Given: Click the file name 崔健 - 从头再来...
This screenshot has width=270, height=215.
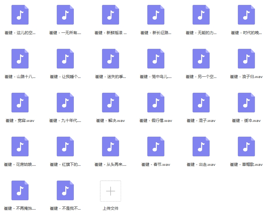Looking at the screenshot, I should [x=111, y=165].
